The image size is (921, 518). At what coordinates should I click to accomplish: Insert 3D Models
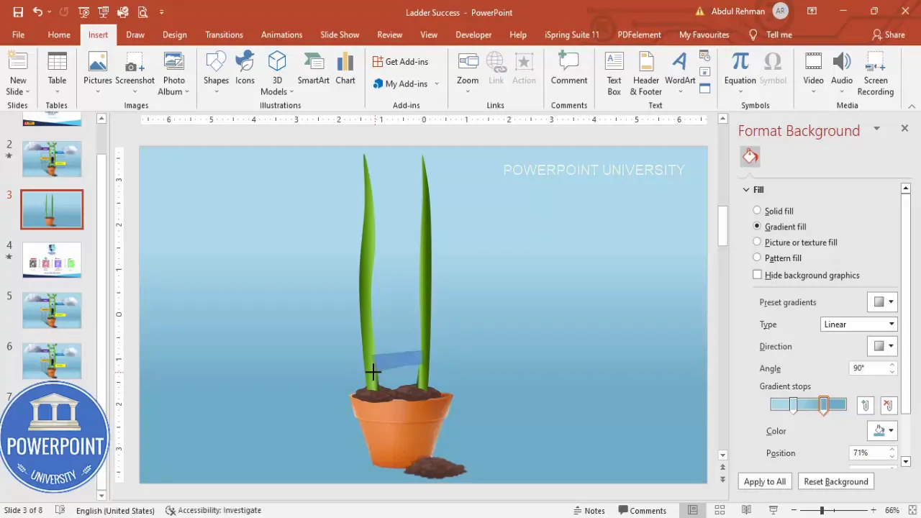pos(277,74)
